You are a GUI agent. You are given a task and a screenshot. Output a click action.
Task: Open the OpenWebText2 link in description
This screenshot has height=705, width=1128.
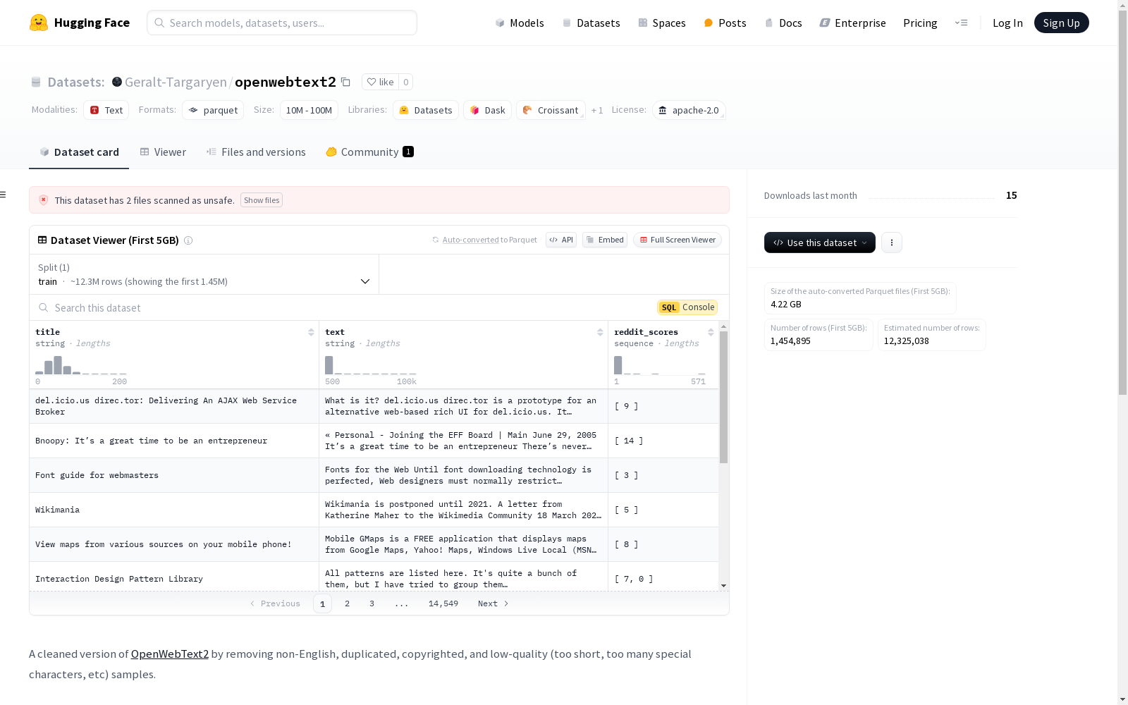[170, 654]
